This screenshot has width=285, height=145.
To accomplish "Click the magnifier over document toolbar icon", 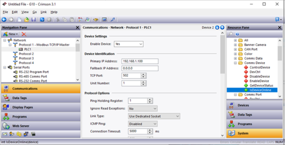I will pyautogui.click(x=87, y=20).
